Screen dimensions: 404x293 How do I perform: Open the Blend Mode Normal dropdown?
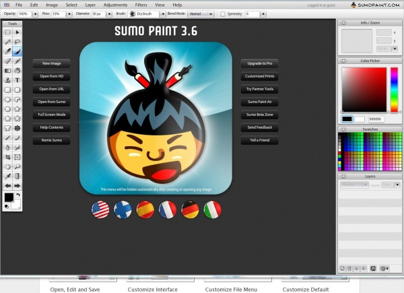tap(201, 14)
